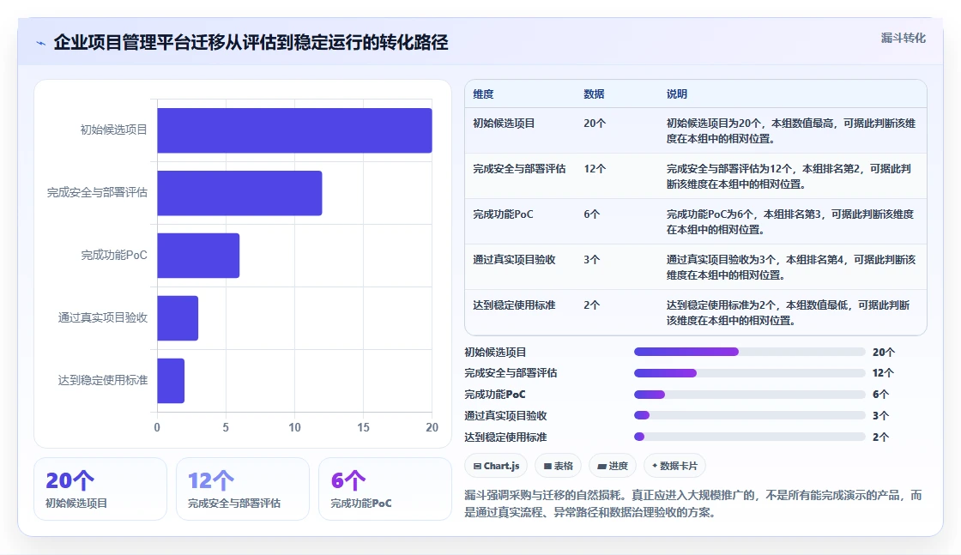Select the 进度 chip
The width and height of the screenshot is (961, 555).
(613, 466)
